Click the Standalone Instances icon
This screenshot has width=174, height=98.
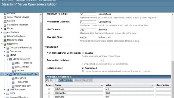click(x=5, y=25)
